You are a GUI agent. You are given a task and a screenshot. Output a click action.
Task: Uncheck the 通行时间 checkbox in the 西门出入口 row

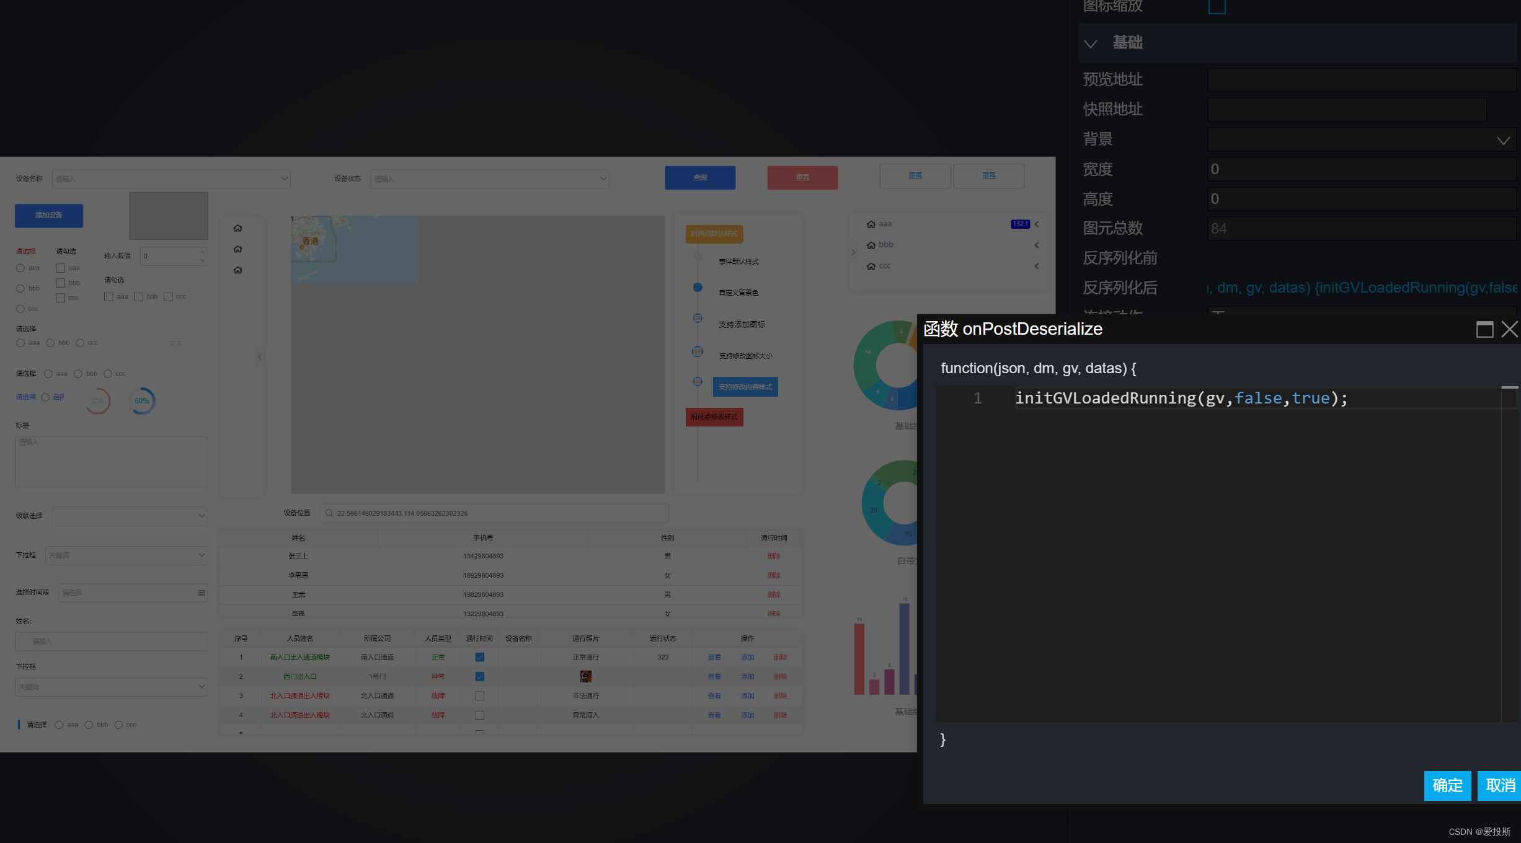tap(479, 676)
